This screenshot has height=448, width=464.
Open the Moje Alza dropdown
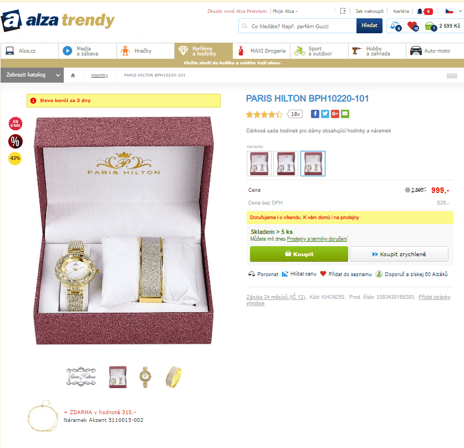point(285,11)
